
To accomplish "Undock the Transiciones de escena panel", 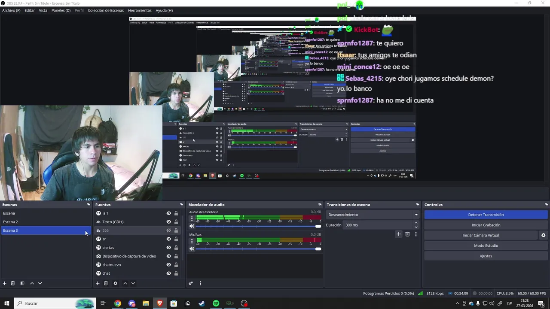I will [417, 205].
